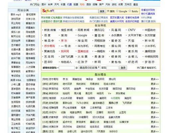Screen dimensions: 169x133
Task: Select the Google search engine radio button
Action: tap(117, 11)
